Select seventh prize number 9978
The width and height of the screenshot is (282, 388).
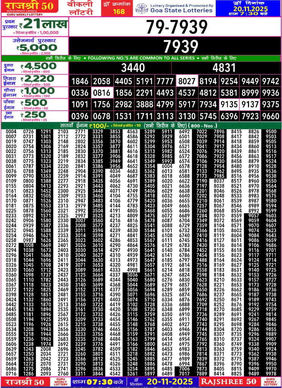pyautogui.click(x=271, y=374)
